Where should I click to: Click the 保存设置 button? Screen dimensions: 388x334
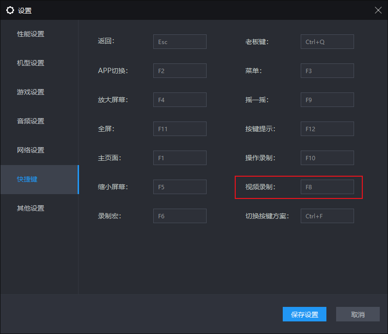point(305,314)
